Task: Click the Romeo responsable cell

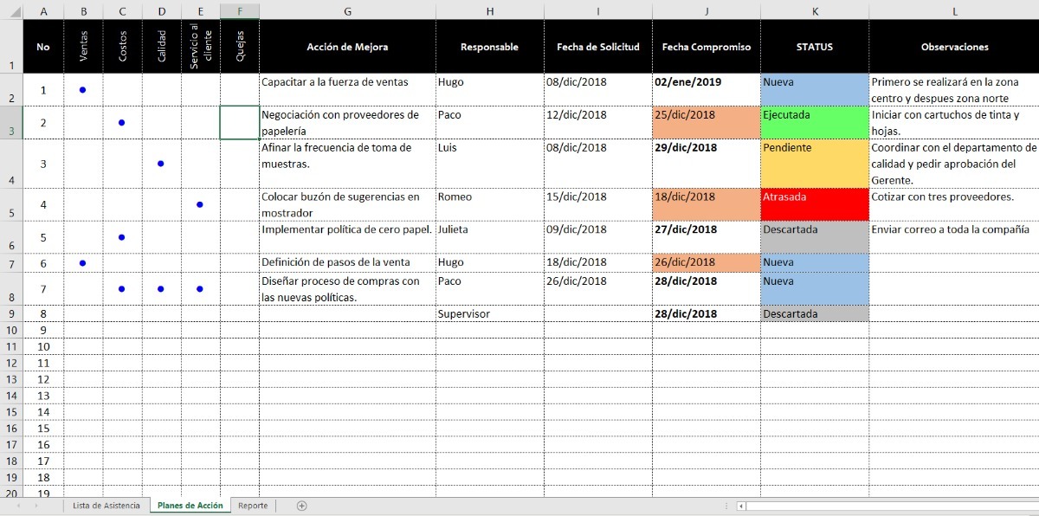Action: pos(490,205)
